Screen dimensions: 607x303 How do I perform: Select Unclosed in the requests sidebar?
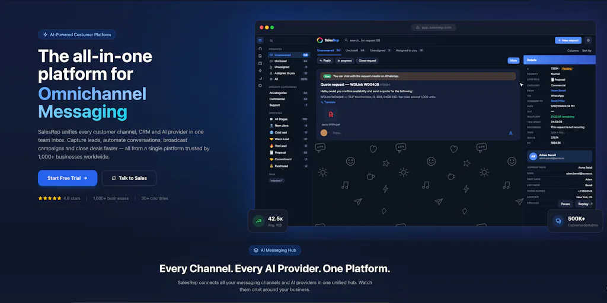point(289,61)
